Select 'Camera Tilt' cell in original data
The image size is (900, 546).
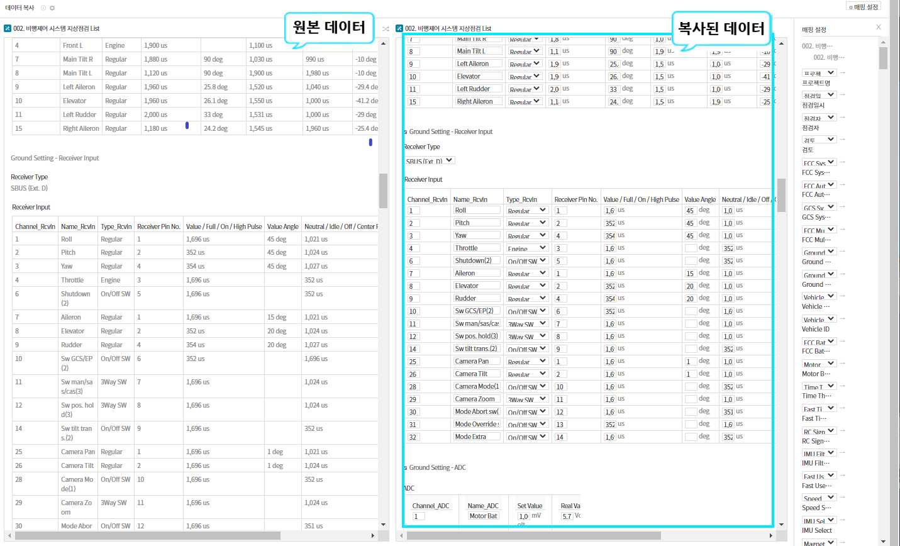77,465
